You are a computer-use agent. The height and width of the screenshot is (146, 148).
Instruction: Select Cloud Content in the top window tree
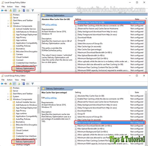(22, 57)
